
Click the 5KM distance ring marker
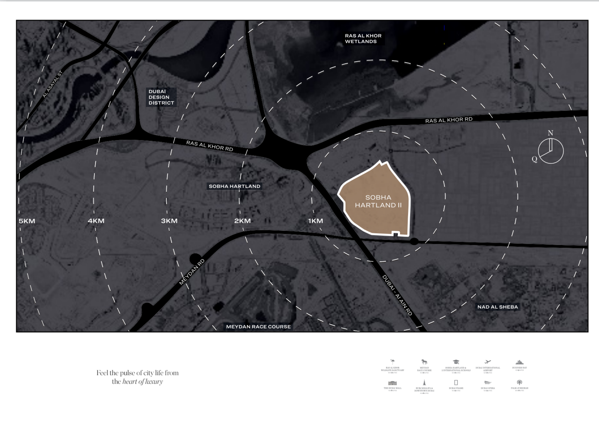coord(27,221)
